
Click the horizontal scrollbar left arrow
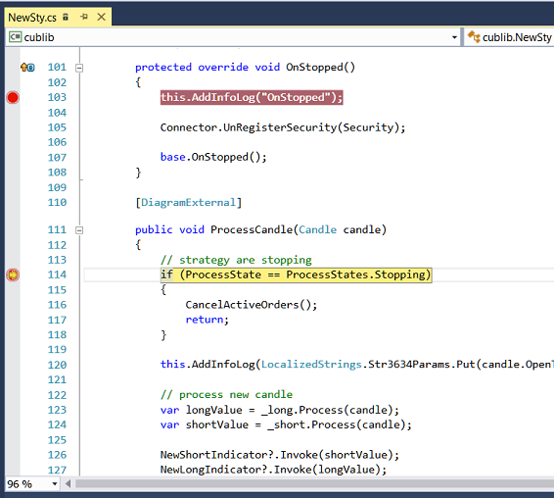coord(68,483)
